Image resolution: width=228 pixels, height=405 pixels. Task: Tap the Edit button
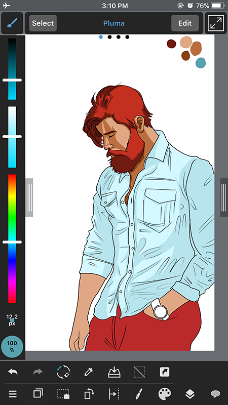(x=185, y=23)
